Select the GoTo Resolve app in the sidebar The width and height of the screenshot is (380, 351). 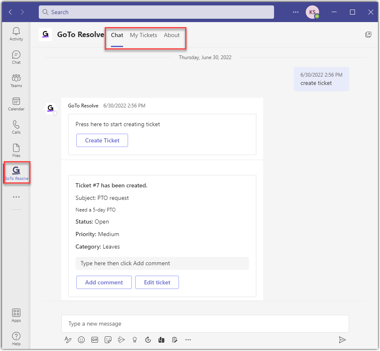click(x=16, y=173)
